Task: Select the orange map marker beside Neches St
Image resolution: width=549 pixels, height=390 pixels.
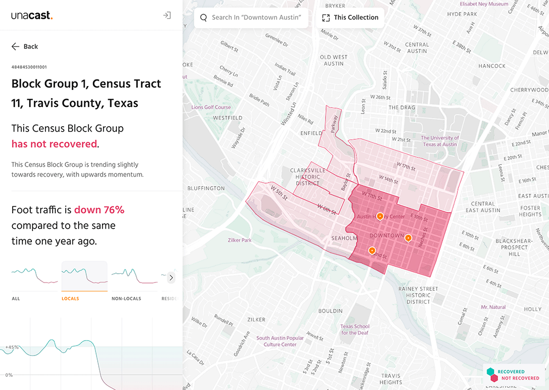Action: click(408, 238)
